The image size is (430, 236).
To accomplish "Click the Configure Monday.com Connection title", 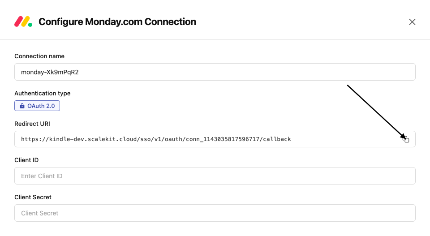I will tap(117, 21).
